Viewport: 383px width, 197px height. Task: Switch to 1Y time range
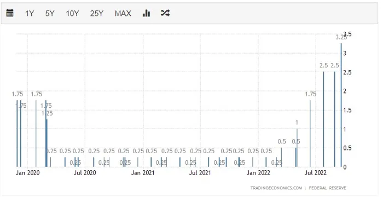tap(30, 13)
